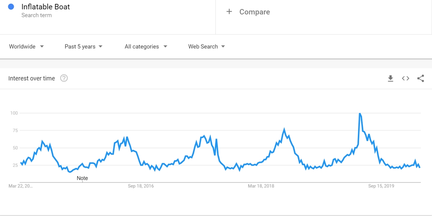
Task: Click the Search term label under Inflatable Boat
Action: click(36, 15)
